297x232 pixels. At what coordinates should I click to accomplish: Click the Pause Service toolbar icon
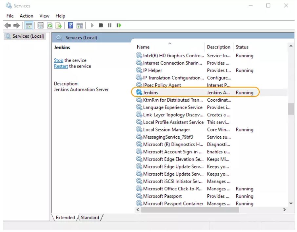[109, 25]
